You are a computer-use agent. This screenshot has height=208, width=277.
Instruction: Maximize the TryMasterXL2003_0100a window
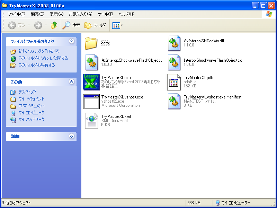pos(263,6)
